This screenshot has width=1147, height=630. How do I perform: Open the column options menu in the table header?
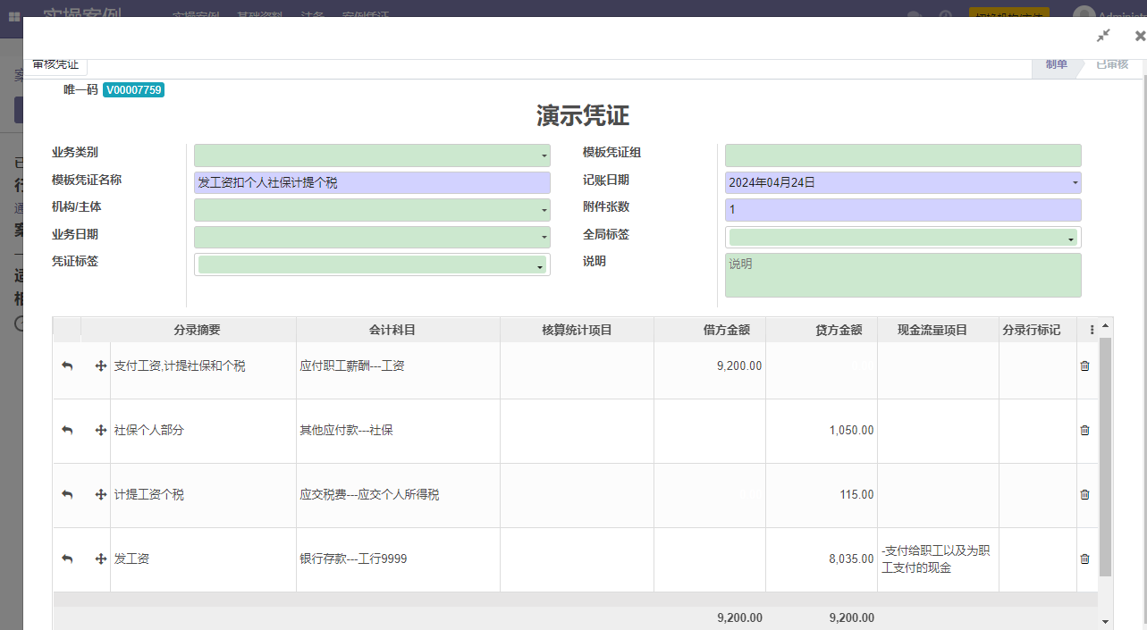coord(1092,330)
